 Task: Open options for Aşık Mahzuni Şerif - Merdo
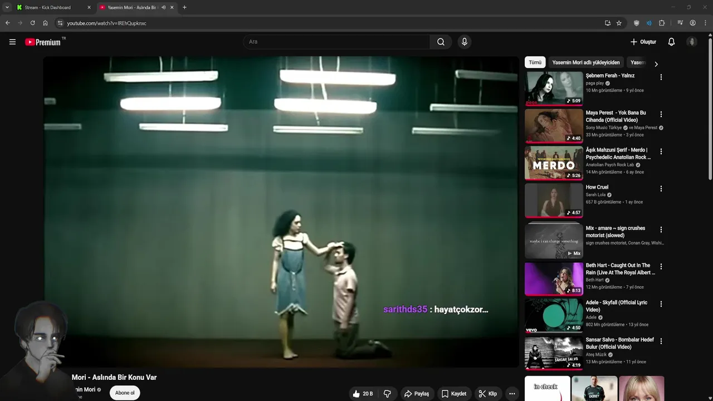point(661,151)
